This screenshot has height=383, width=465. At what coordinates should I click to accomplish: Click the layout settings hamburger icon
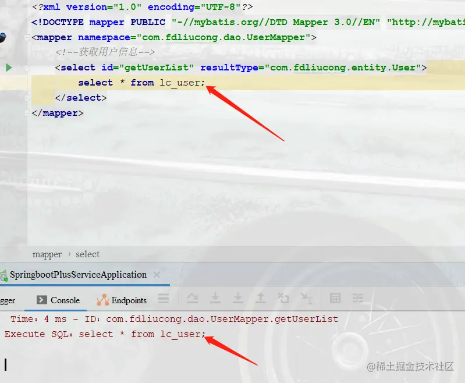point(164,299)
